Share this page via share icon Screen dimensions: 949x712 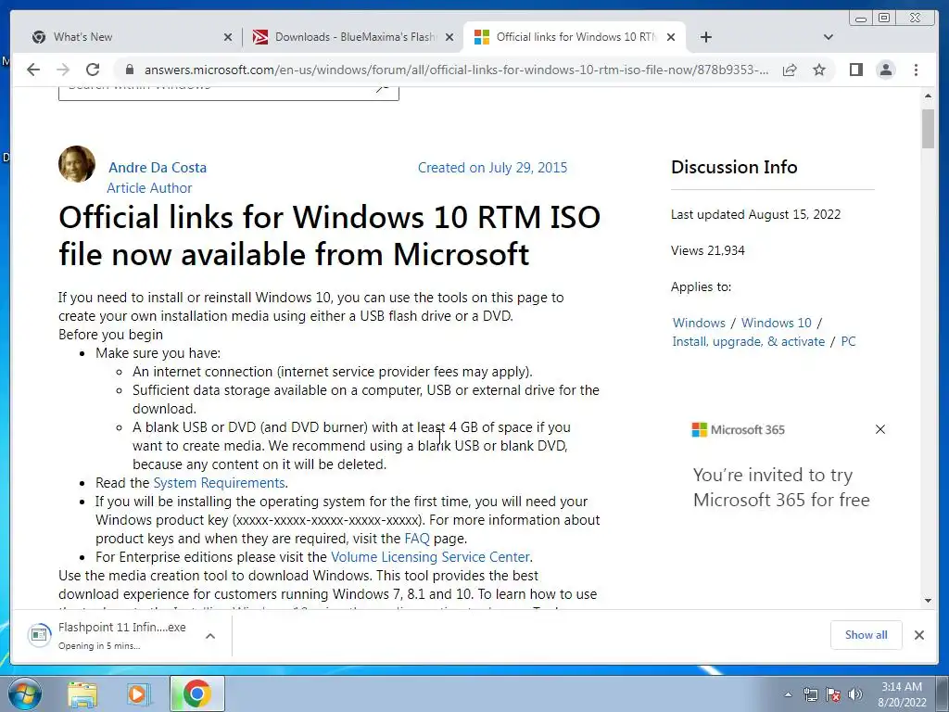pyautogui.click(x=790, y=70)
